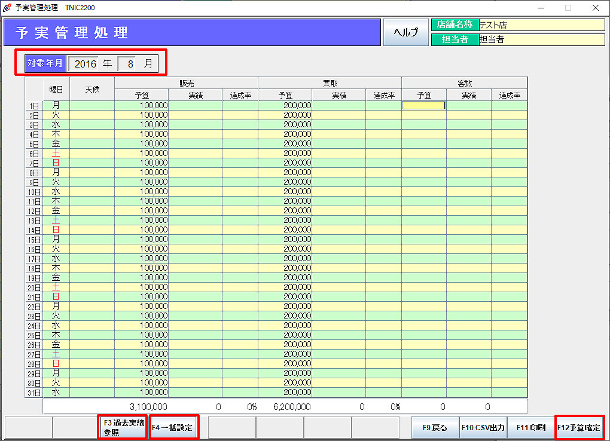Click highlighted 客数 予算 cell for 1日
Image resolution: width=610 pixels, height=441 pixels.
pyautogui.click(x=423, y=106)
